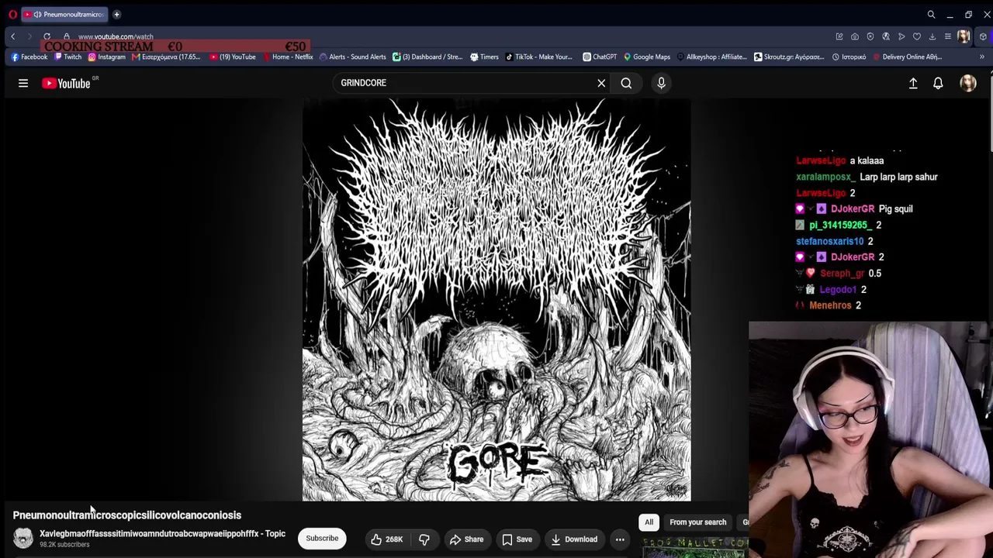Screen dimensions: 993x558
Task: Open the browser profile avatar
Action: tap(964, 36)
